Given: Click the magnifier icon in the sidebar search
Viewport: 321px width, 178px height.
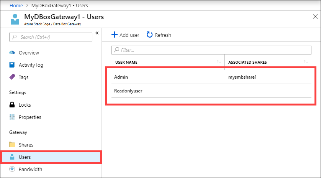Looking at the screenshot, I should click(x=14, y=37).
